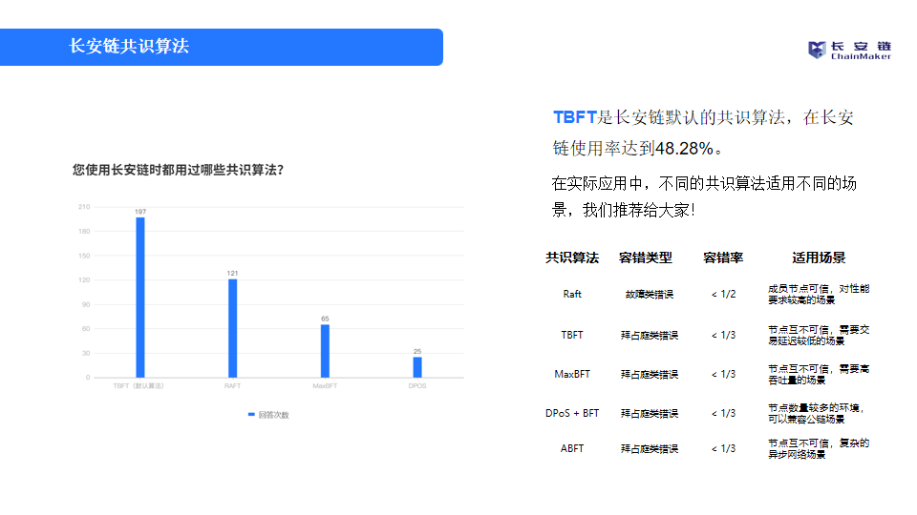Click 拜占庭类错误 in the MaxBFT row
917x515 pixels.
[650, 374]
